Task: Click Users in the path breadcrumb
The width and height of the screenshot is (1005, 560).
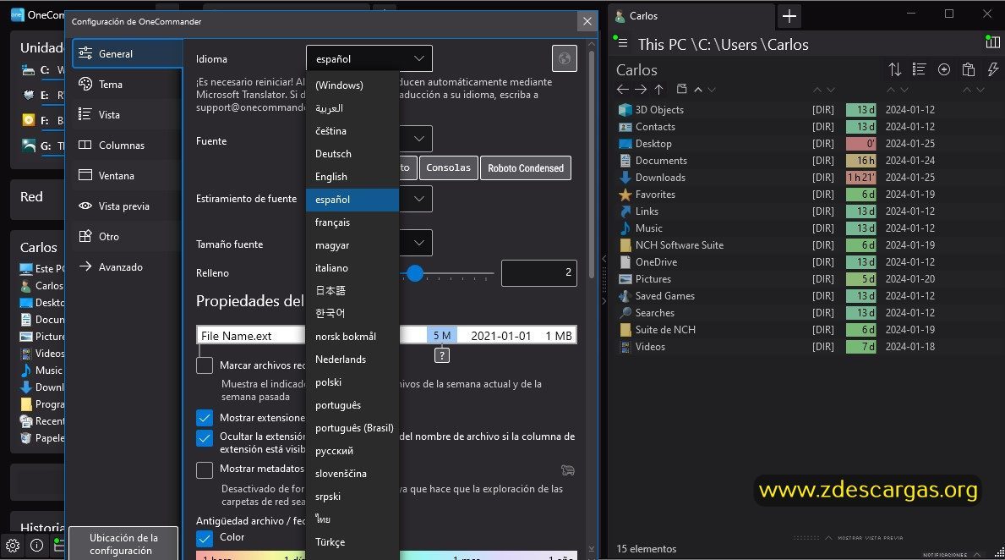Action: click(739, 44)
